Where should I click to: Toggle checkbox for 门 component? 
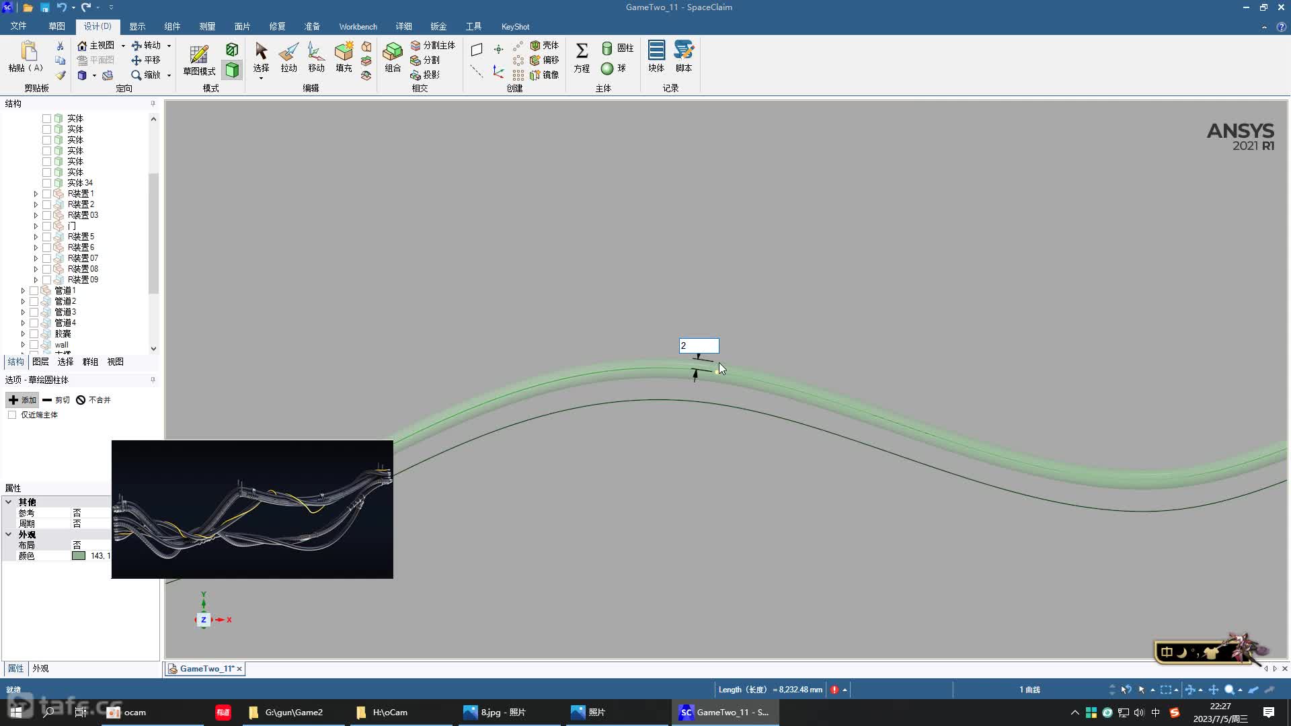click(x=46, y=226)
